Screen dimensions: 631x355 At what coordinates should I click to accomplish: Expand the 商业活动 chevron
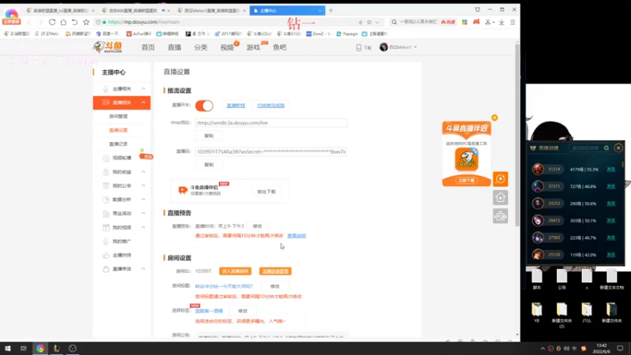(x=144, y=213)
